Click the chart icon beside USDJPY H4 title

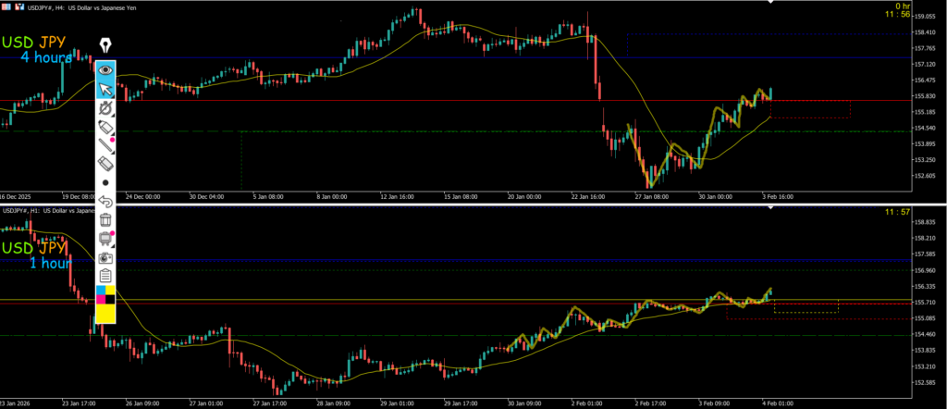[x=20, y=8]
